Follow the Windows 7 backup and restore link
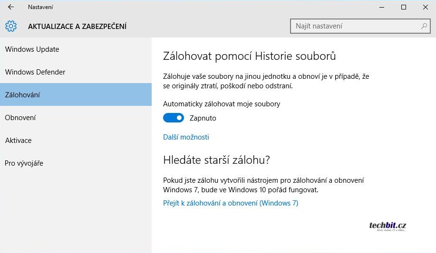Screen dimensions: 436x253 [231, 203]
